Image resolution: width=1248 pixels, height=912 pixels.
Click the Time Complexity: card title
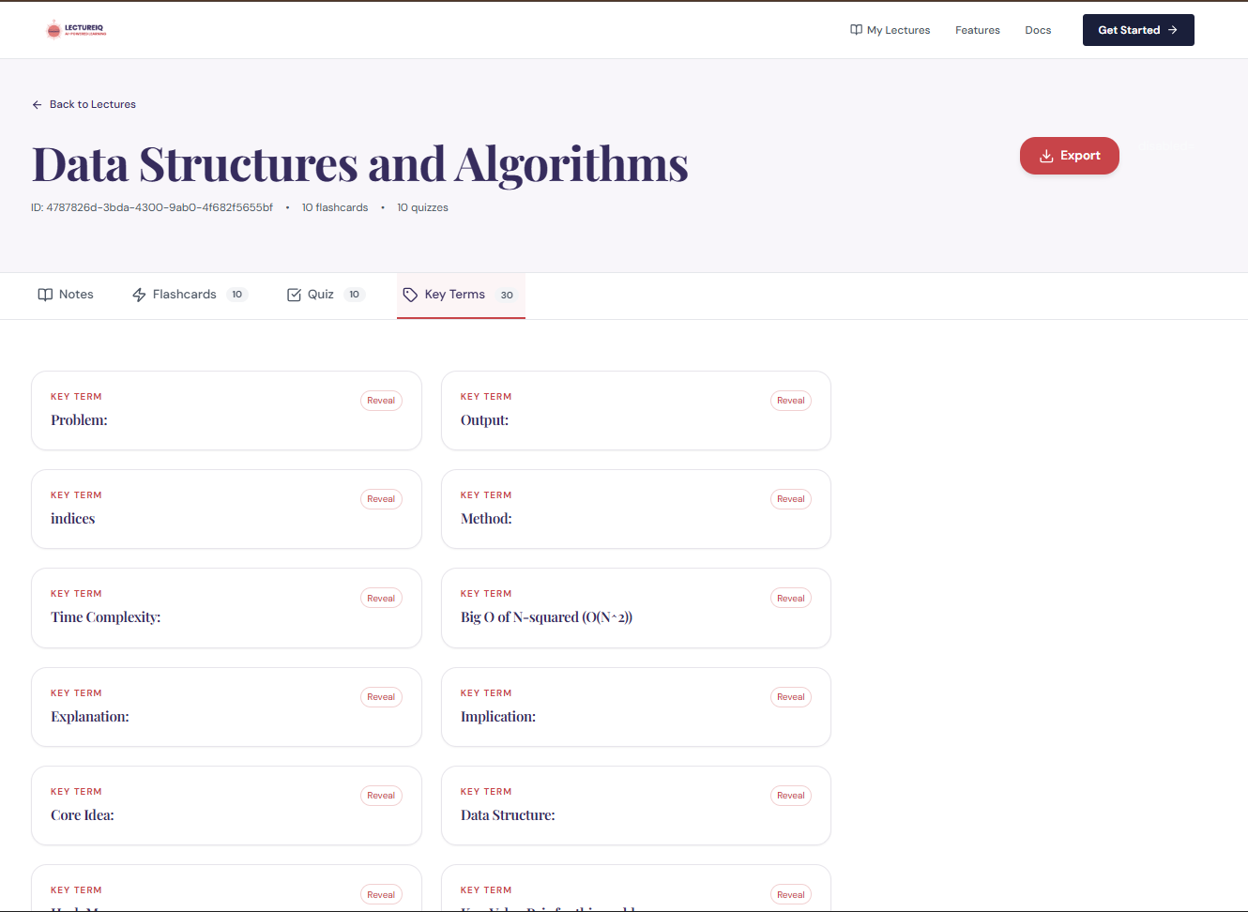[106, 617]
